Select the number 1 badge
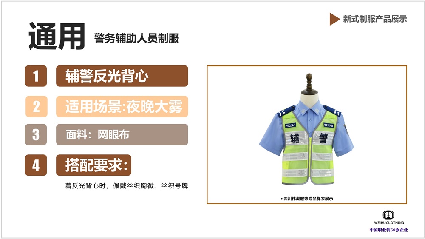 coord(36,76)
